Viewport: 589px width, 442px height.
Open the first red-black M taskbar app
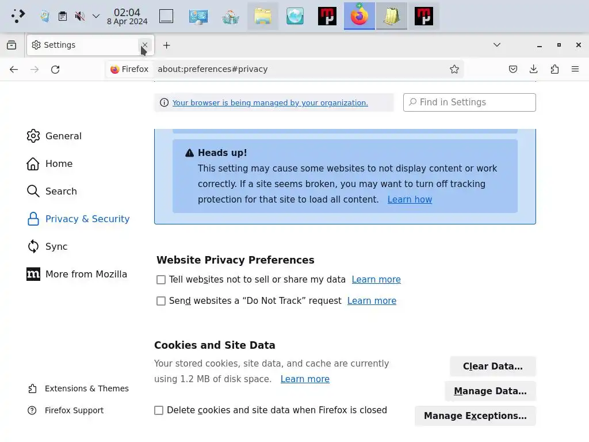point(327,16)
